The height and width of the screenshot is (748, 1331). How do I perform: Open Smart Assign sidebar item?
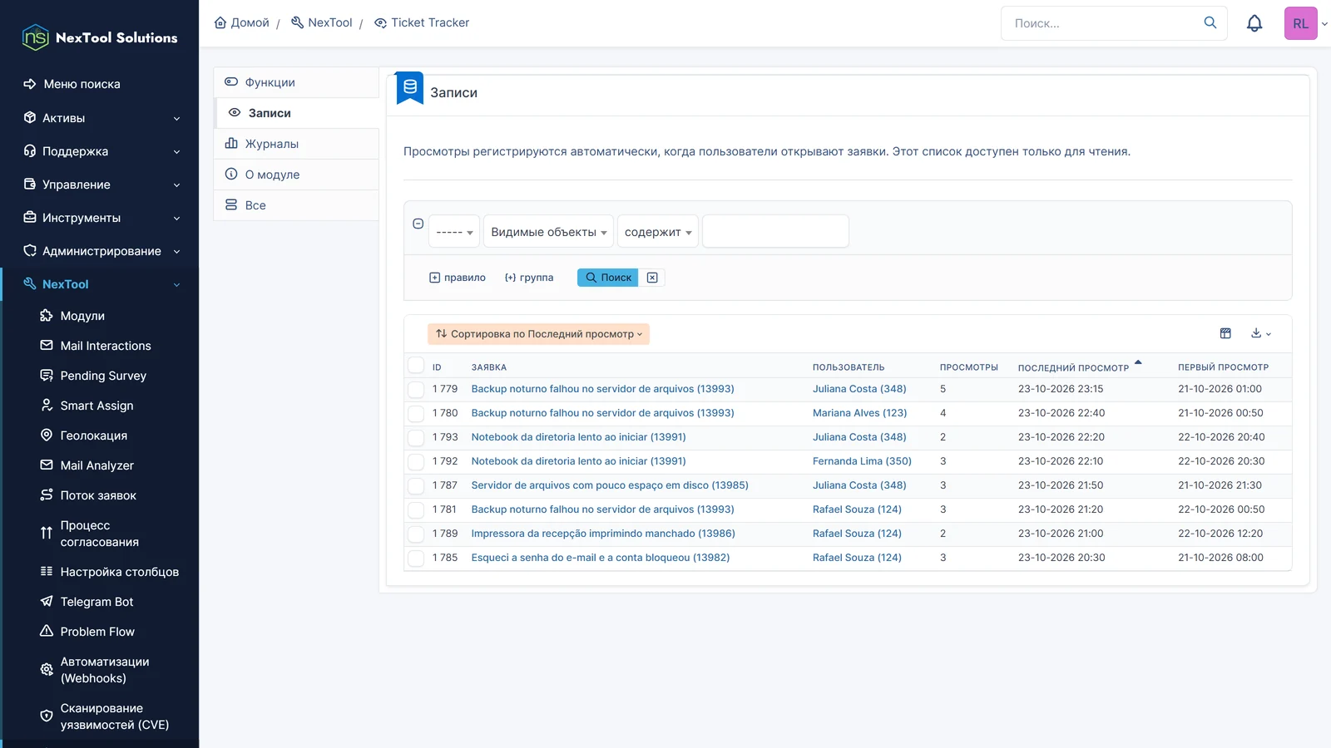(96, 406)
